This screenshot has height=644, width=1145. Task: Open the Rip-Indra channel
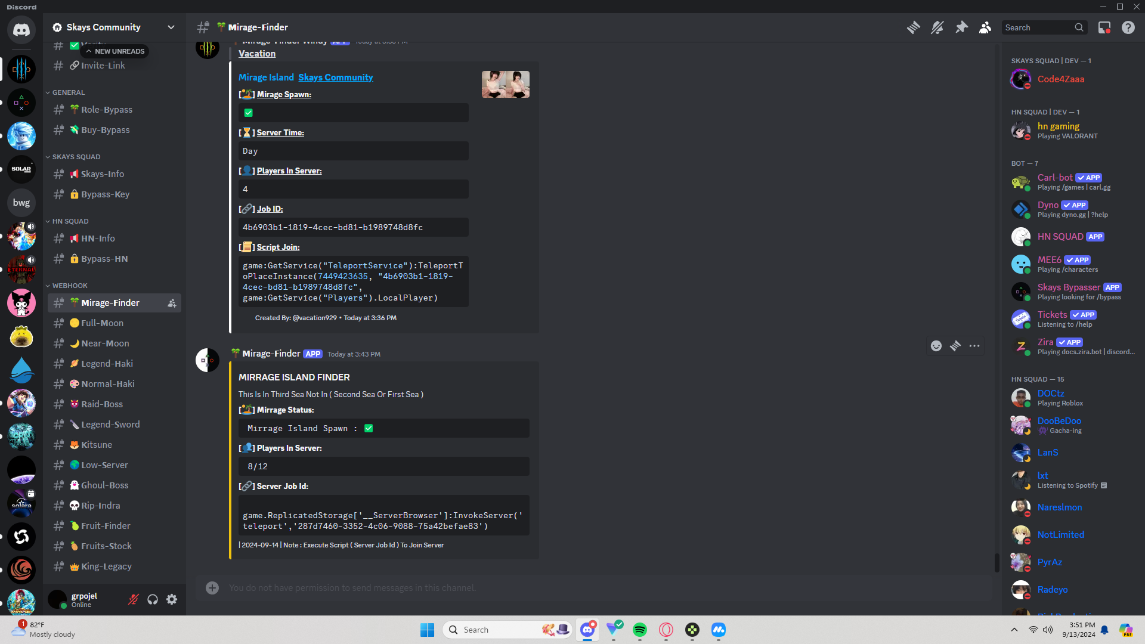(x=114, y=506)
